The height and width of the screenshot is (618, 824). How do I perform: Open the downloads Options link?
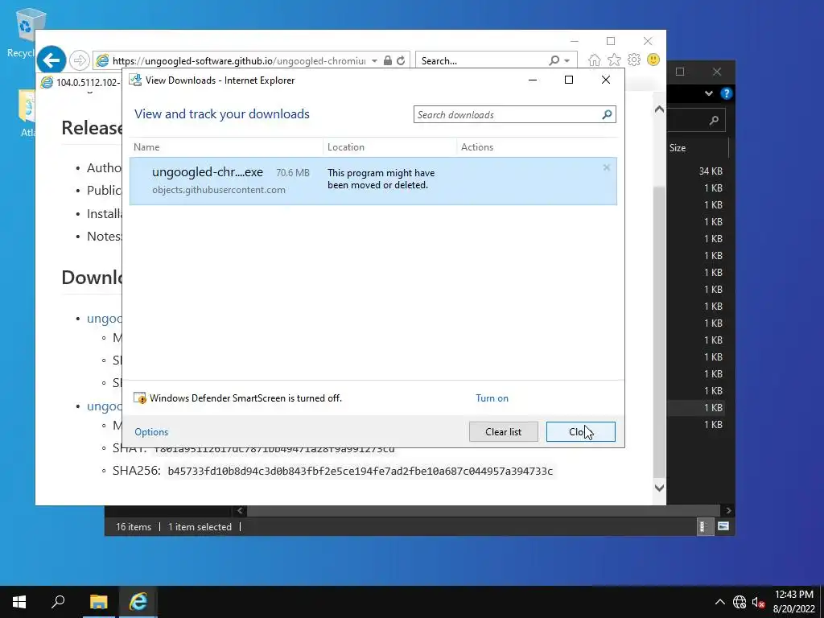[x=151, y=432]
